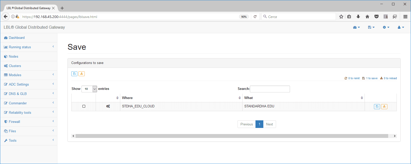411x164 pixels.
Task: Click the 0 to reinit indicator
Action: [352, 78]
